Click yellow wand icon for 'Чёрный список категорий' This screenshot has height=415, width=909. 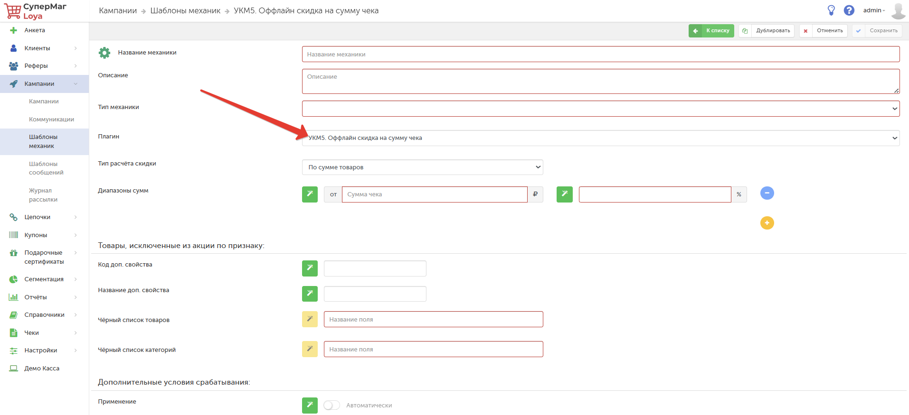coord(310,349)
